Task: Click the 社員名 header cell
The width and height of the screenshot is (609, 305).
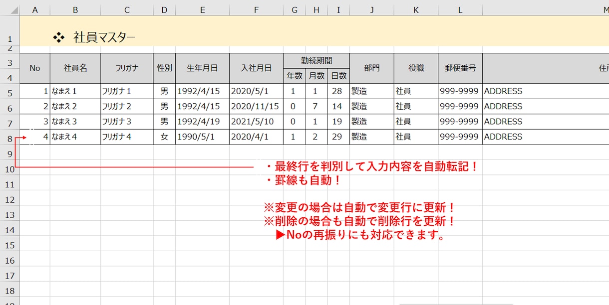Action: point(75,68)
